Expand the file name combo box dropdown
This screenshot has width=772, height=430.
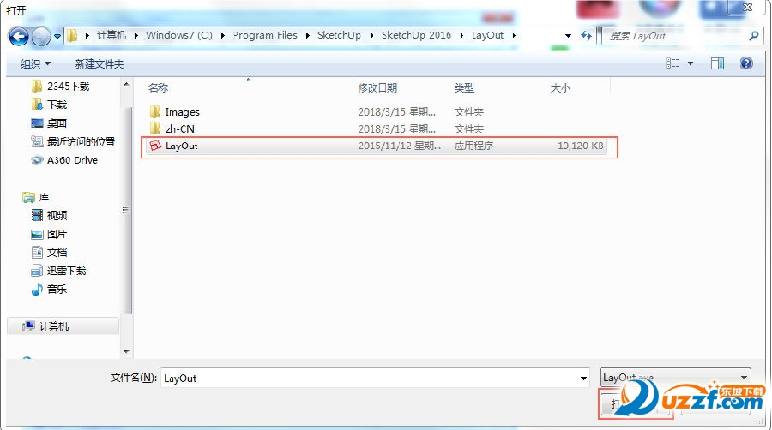point(582,378)
